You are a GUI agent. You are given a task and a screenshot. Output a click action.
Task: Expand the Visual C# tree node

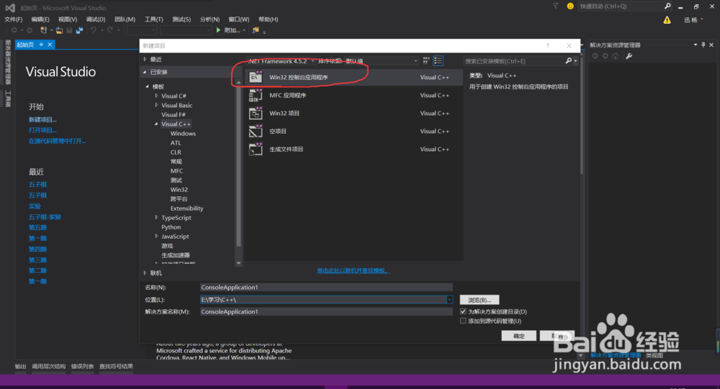click(156, 96)
